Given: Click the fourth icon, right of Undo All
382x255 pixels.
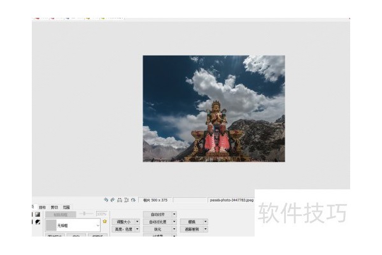Looking at the screenshot, I should [x=126, y=200].
